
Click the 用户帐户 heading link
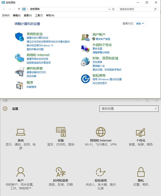[99, 34]
